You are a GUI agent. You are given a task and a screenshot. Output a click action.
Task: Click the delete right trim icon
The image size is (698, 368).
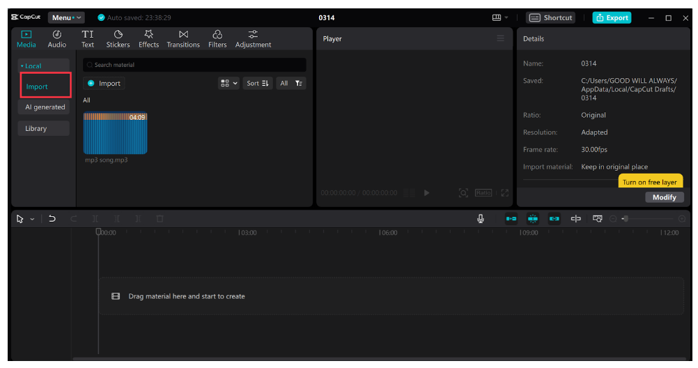coord(138,219)
